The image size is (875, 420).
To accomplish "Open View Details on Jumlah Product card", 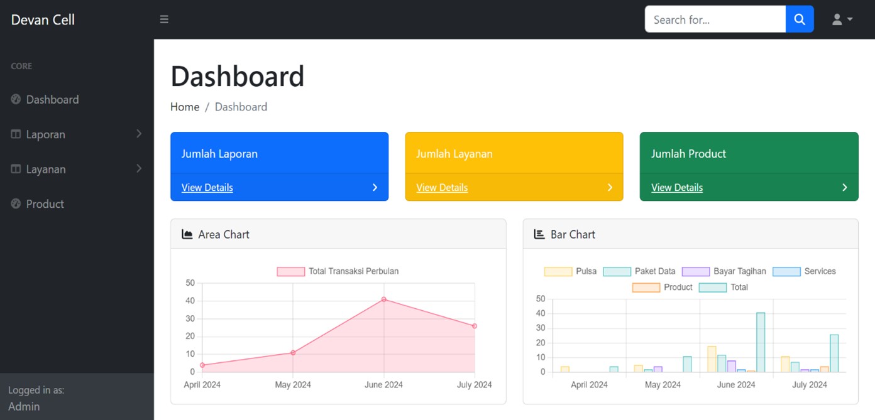I will coord(677,187).
